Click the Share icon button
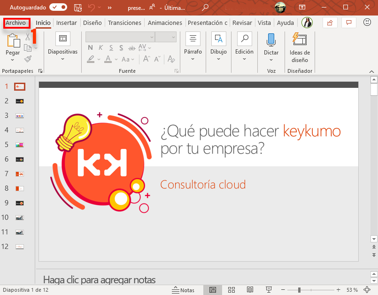The image size is (378, 295). (x=330, y=23)
